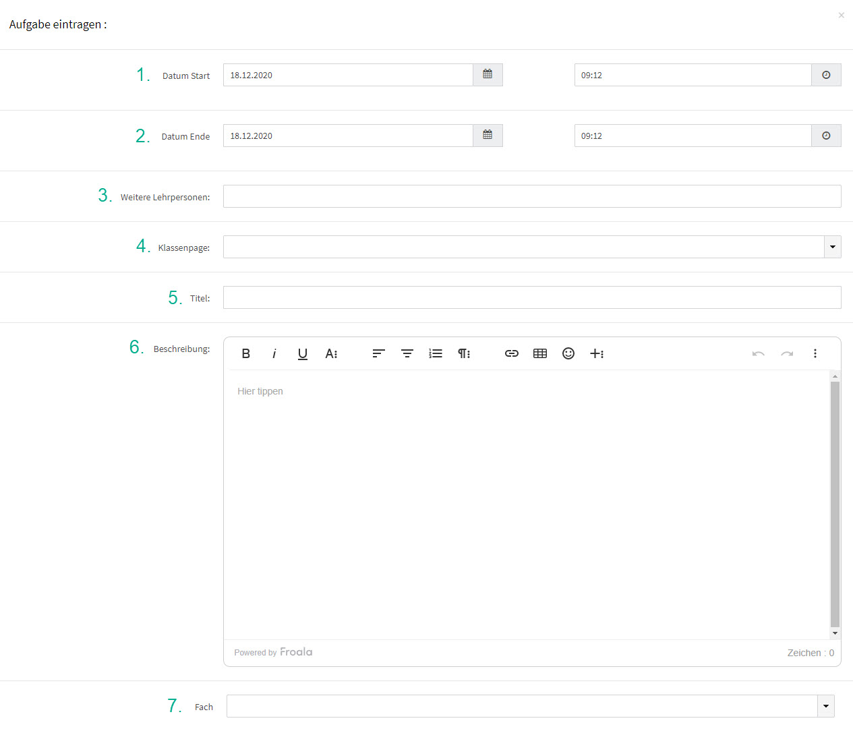Click editor scrollbar down arrow
Viewport: 853px width, 729px height.
pos(835,633)
